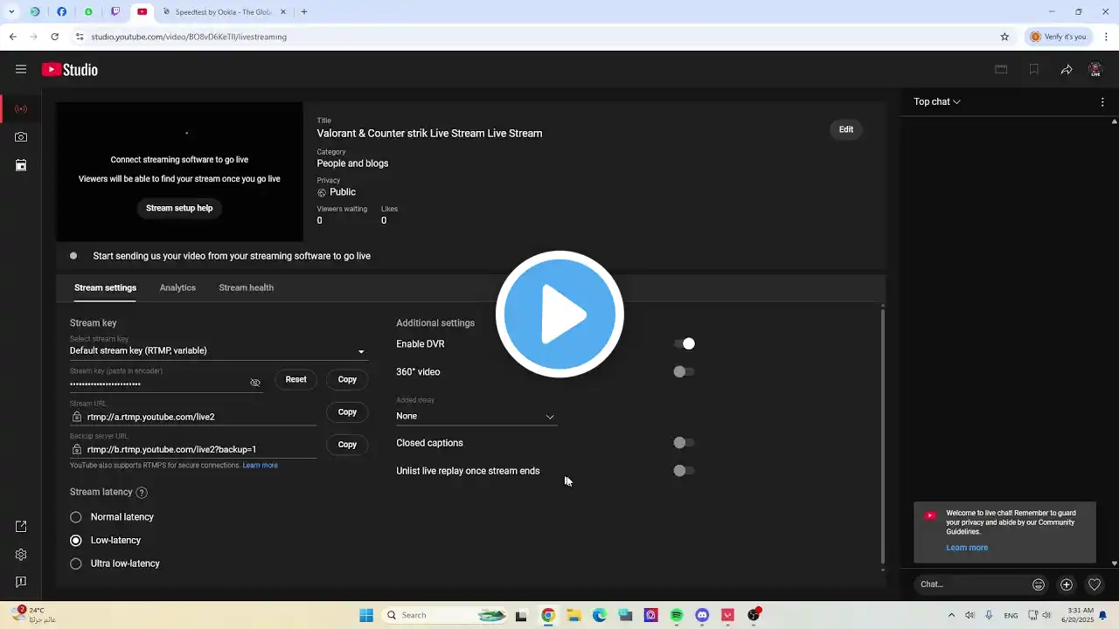The width and height of the screenshot is (1119, 629).
Task: Switch to the Analytics tab
Action: click(x=177, y=287)
